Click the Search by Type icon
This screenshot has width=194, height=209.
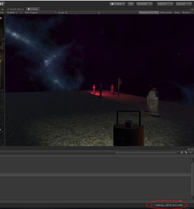point(181,152)
